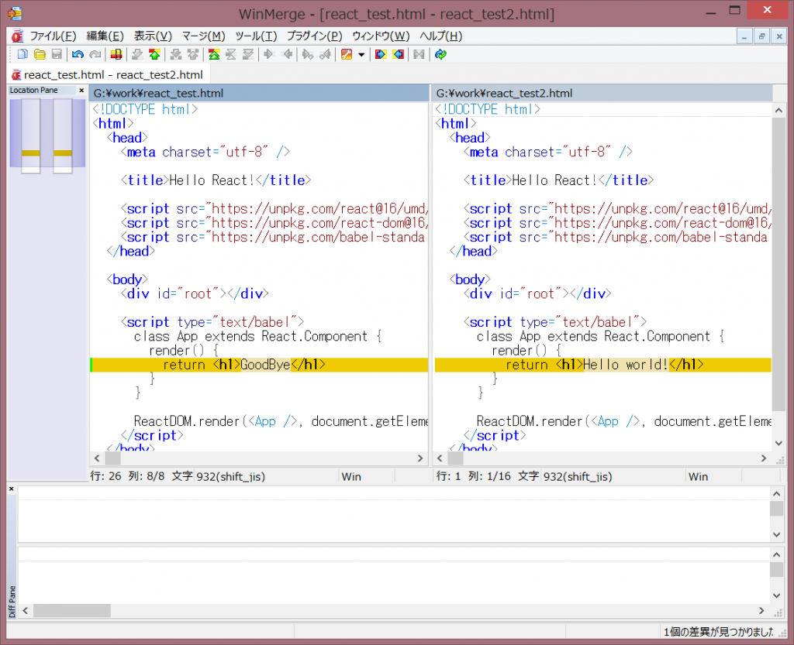This screenshot has width=794, height=645.
Task: Click the Redo toolbar icon
Action: coord(95,54)
